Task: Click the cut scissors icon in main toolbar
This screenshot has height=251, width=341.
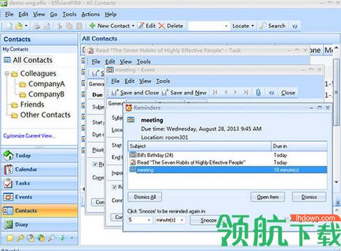Action: (60, 26)
